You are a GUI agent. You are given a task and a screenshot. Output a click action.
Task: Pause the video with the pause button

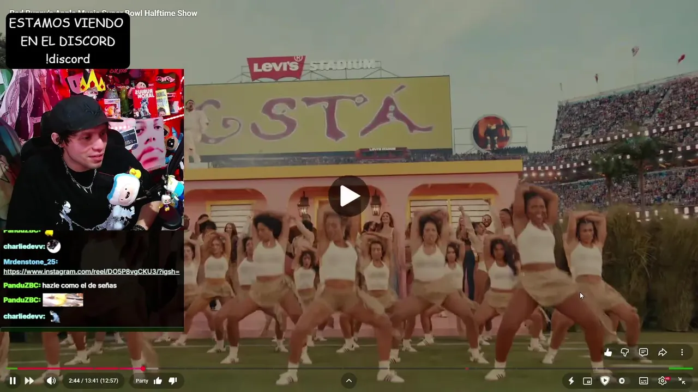13,381
